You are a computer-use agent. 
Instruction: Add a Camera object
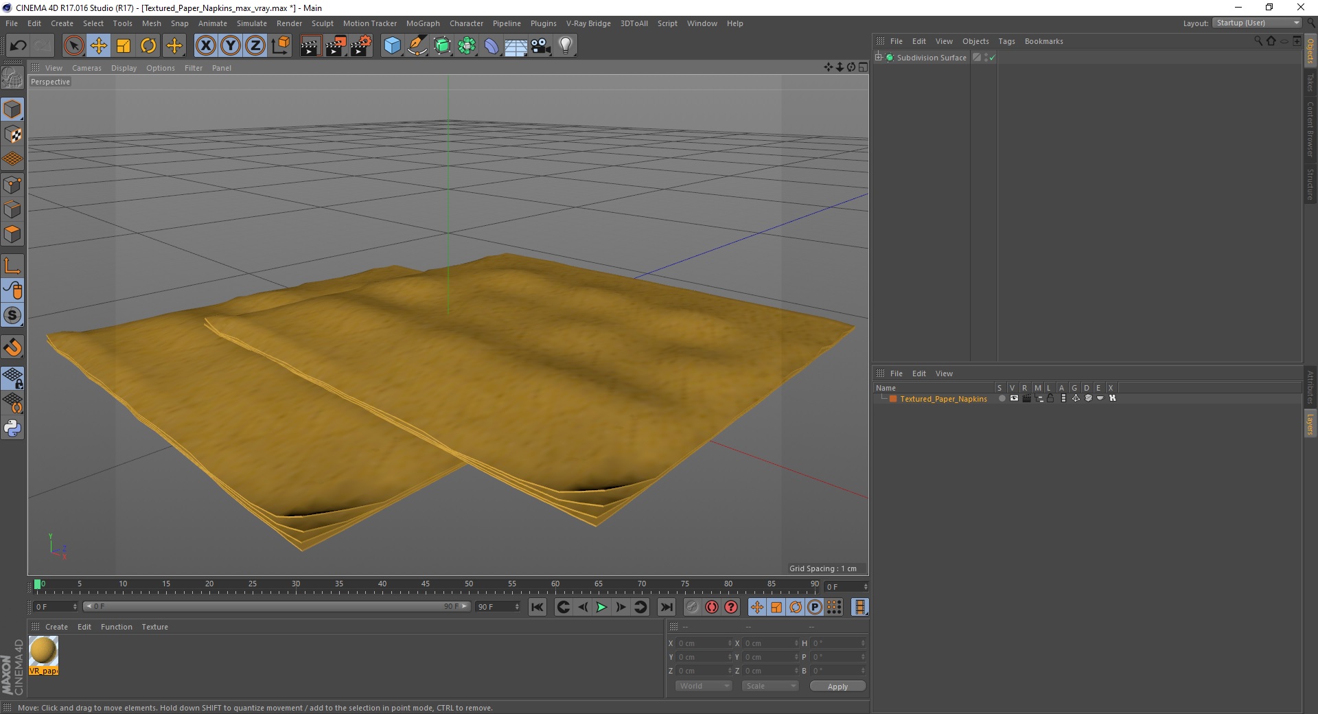(x=541, y=46)
